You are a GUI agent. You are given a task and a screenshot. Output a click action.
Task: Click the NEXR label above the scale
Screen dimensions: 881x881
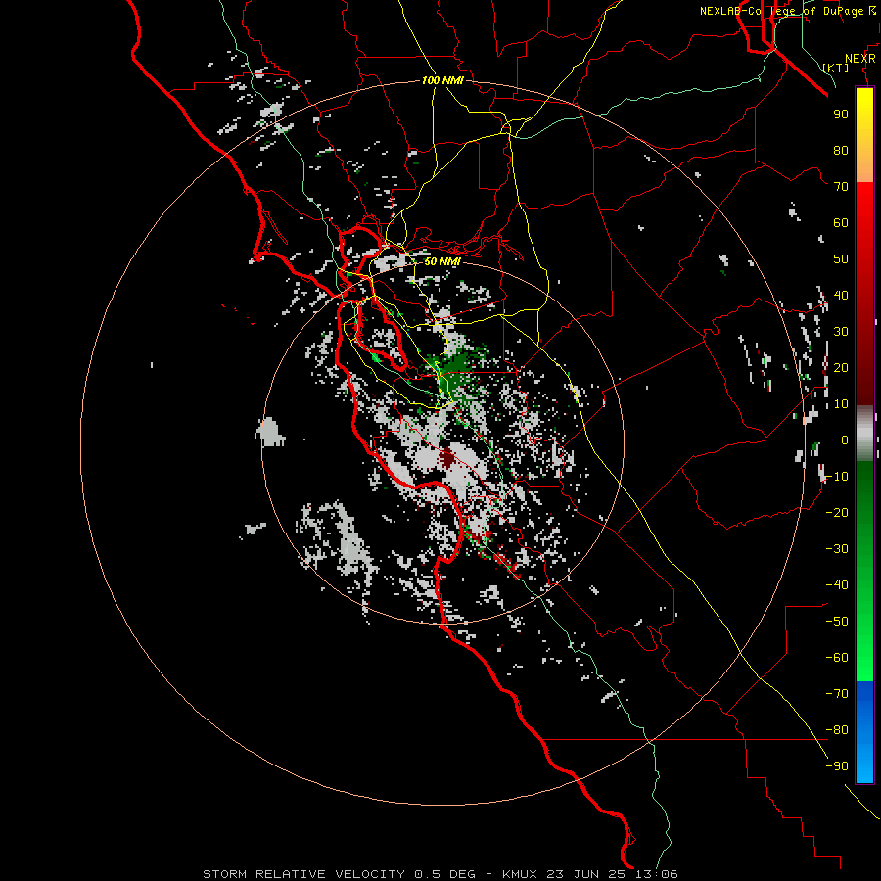(860, 59)
